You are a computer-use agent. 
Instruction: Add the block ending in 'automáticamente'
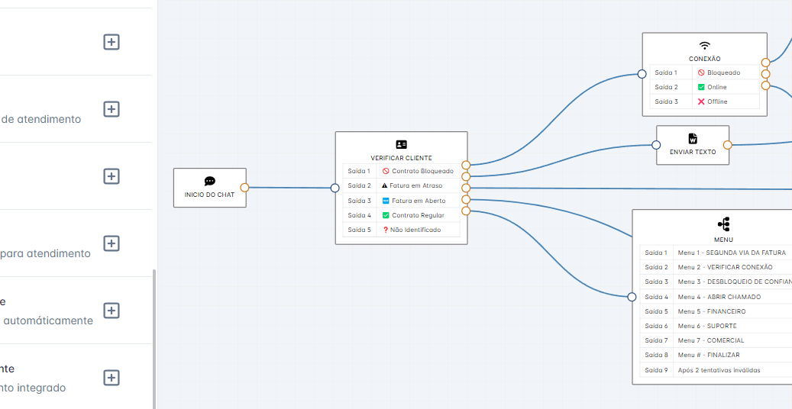pos(112,311)
